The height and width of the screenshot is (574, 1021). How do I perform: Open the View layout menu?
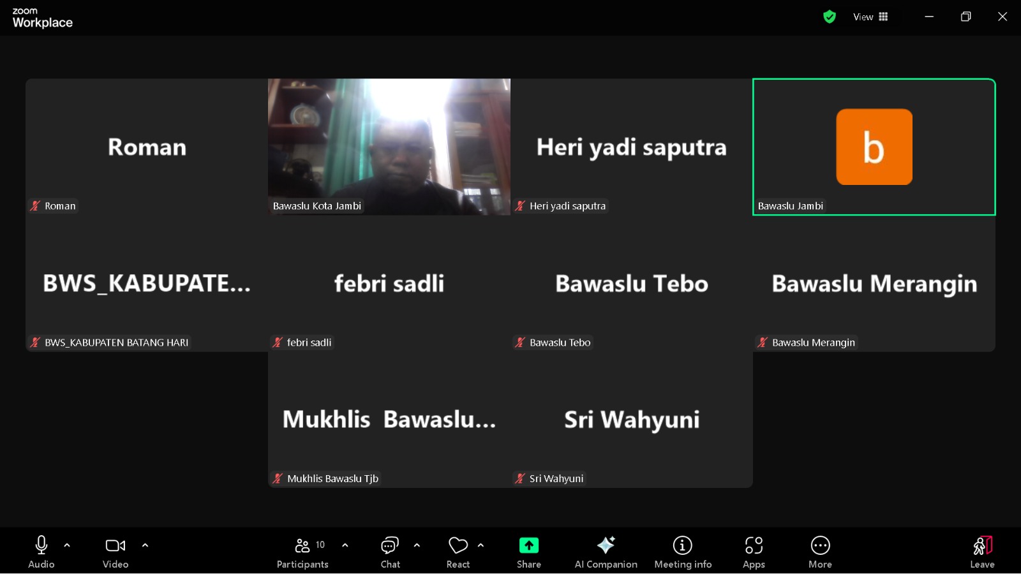[x=870, y=17]
